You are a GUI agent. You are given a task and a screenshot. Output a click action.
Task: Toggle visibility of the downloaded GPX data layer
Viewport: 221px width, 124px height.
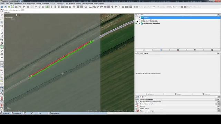point(140,20)
